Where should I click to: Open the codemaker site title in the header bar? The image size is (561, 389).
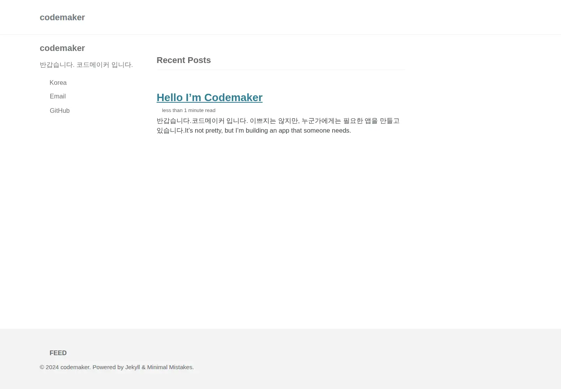[x=62, y=18]
